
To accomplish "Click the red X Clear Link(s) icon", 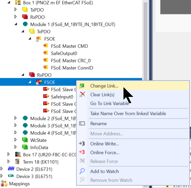I will coord(82,95).
